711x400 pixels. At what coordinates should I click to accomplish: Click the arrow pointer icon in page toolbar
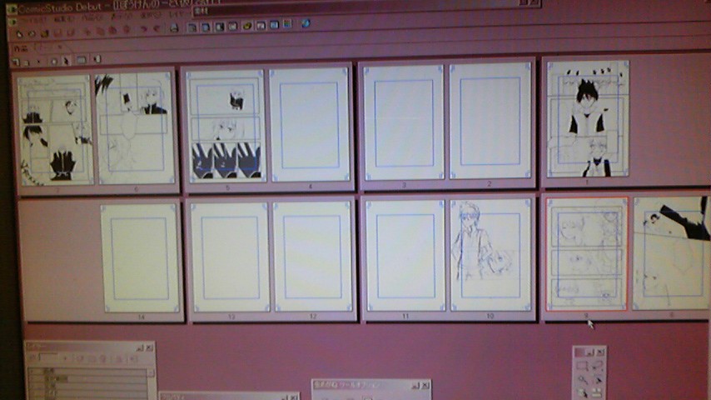(x=67, y=60)
